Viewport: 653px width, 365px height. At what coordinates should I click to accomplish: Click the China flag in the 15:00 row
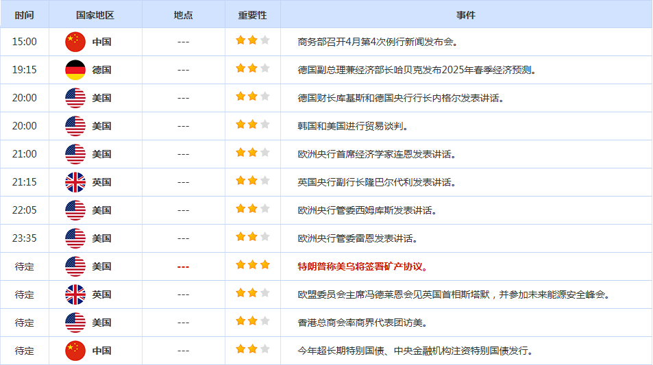tap(75, 42)
